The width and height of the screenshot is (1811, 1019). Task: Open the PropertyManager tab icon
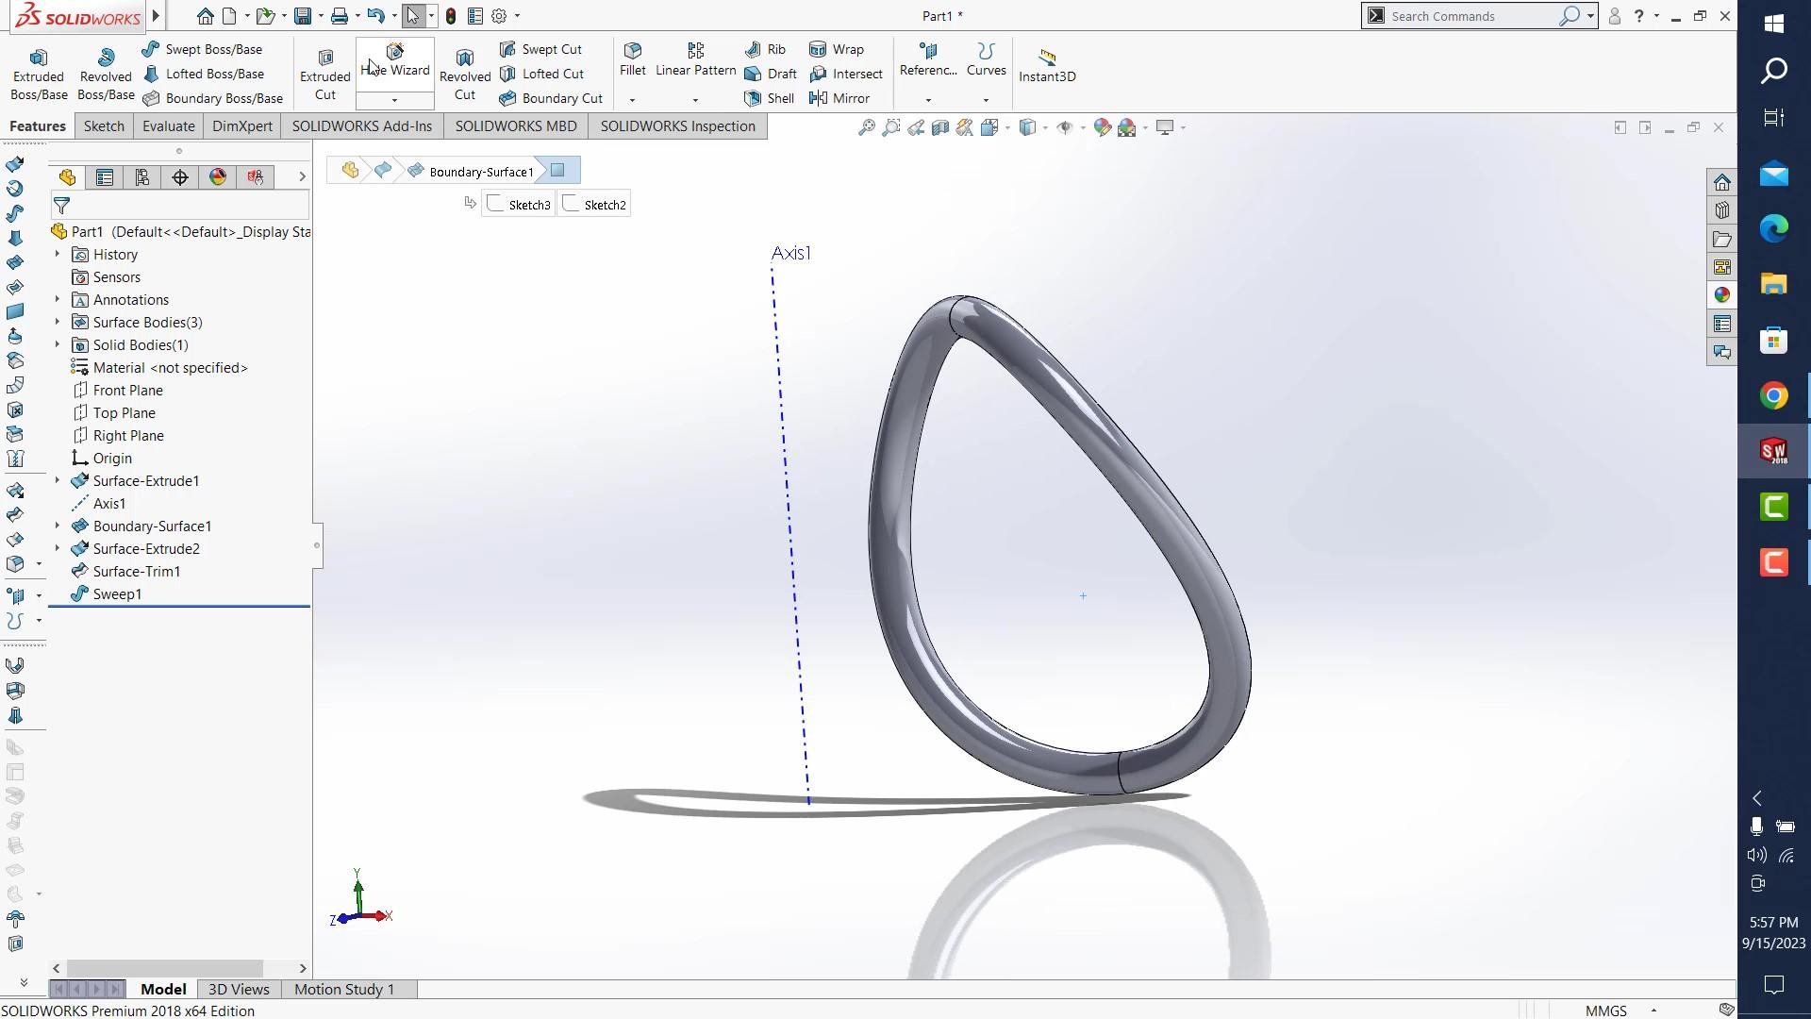coord(105,177)
